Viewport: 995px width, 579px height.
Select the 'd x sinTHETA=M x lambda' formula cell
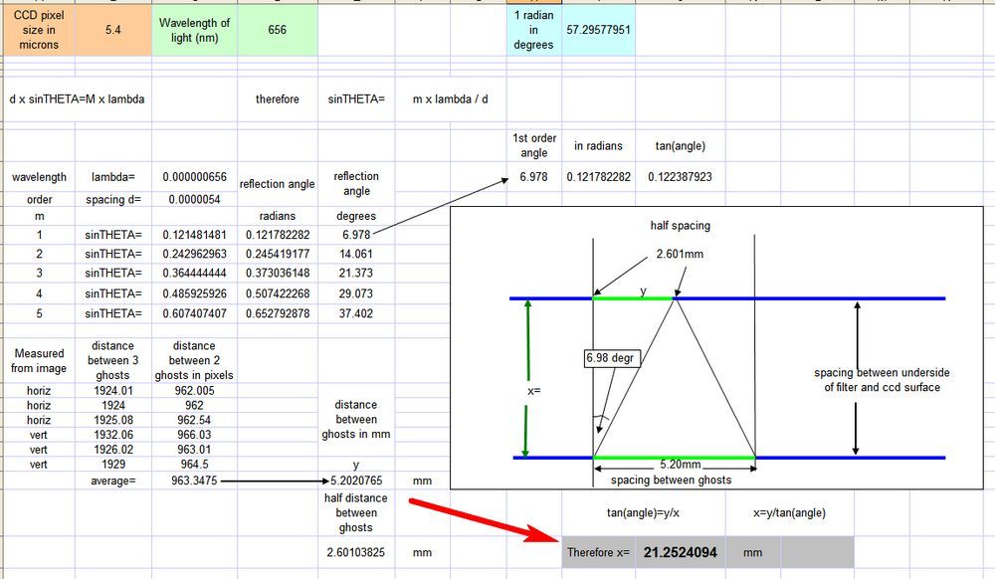click(76, 99)
